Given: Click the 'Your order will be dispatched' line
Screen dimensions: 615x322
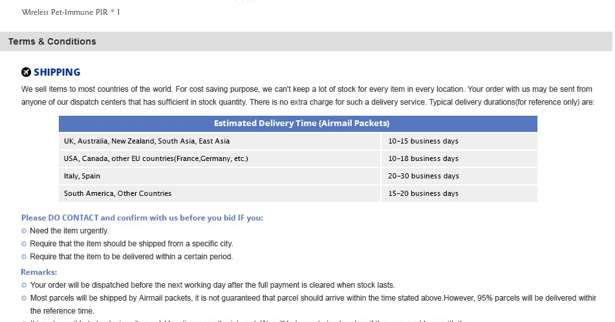Looking at the screenshot, I should tap(213, 284).
